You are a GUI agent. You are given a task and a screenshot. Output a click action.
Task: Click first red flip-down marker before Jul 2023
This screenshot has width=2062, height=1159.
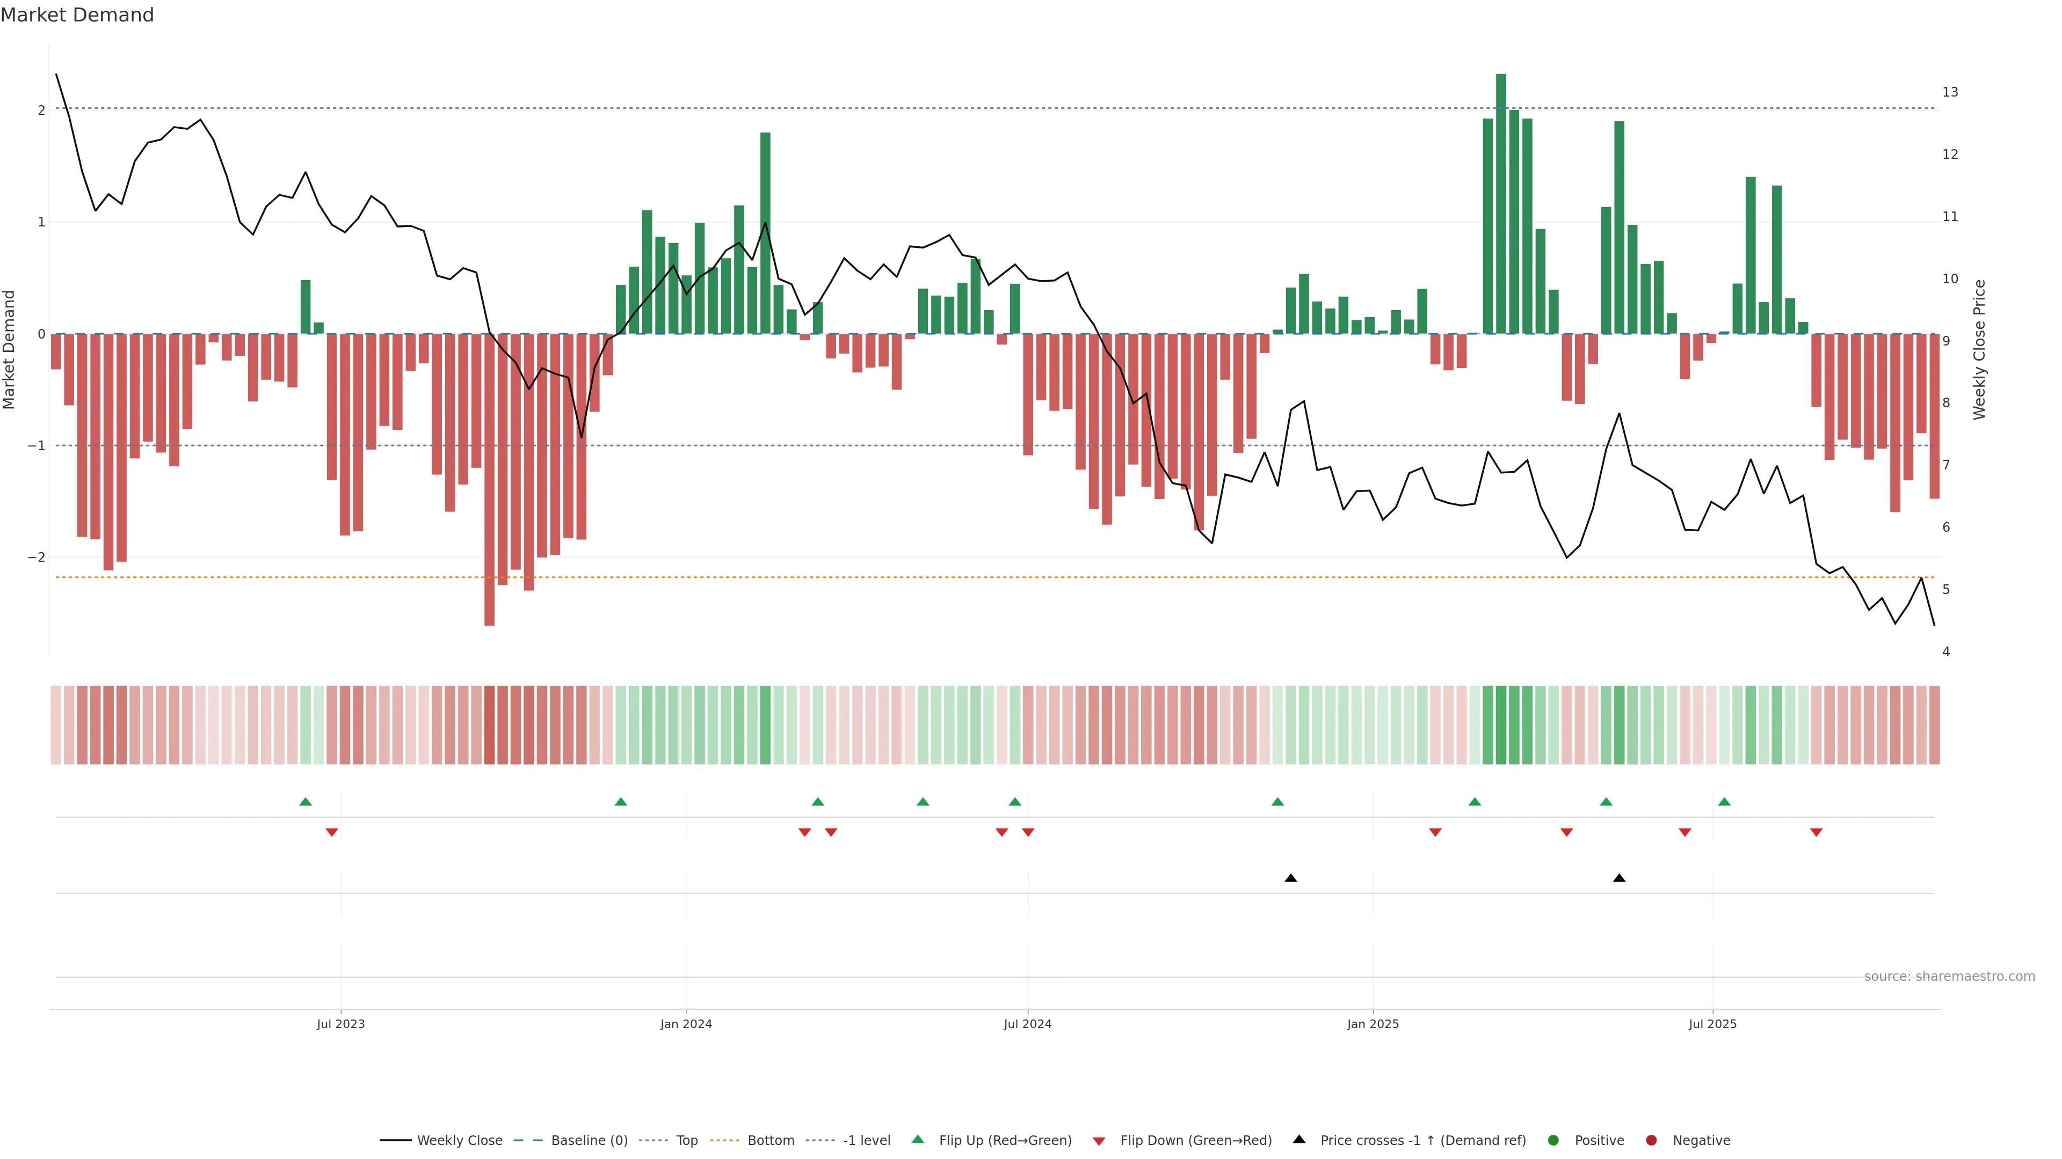(331, 833)
